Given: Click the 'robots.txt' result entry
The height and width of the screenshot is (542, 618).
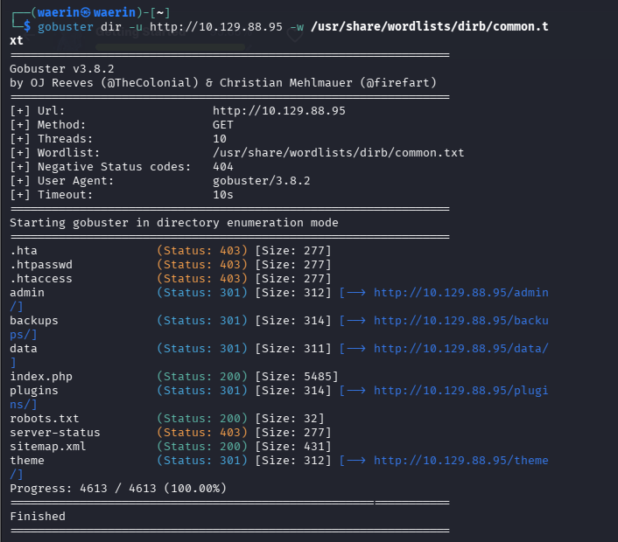Looking at the screenshot, I should pyautogui.click(x=45, y=419).
